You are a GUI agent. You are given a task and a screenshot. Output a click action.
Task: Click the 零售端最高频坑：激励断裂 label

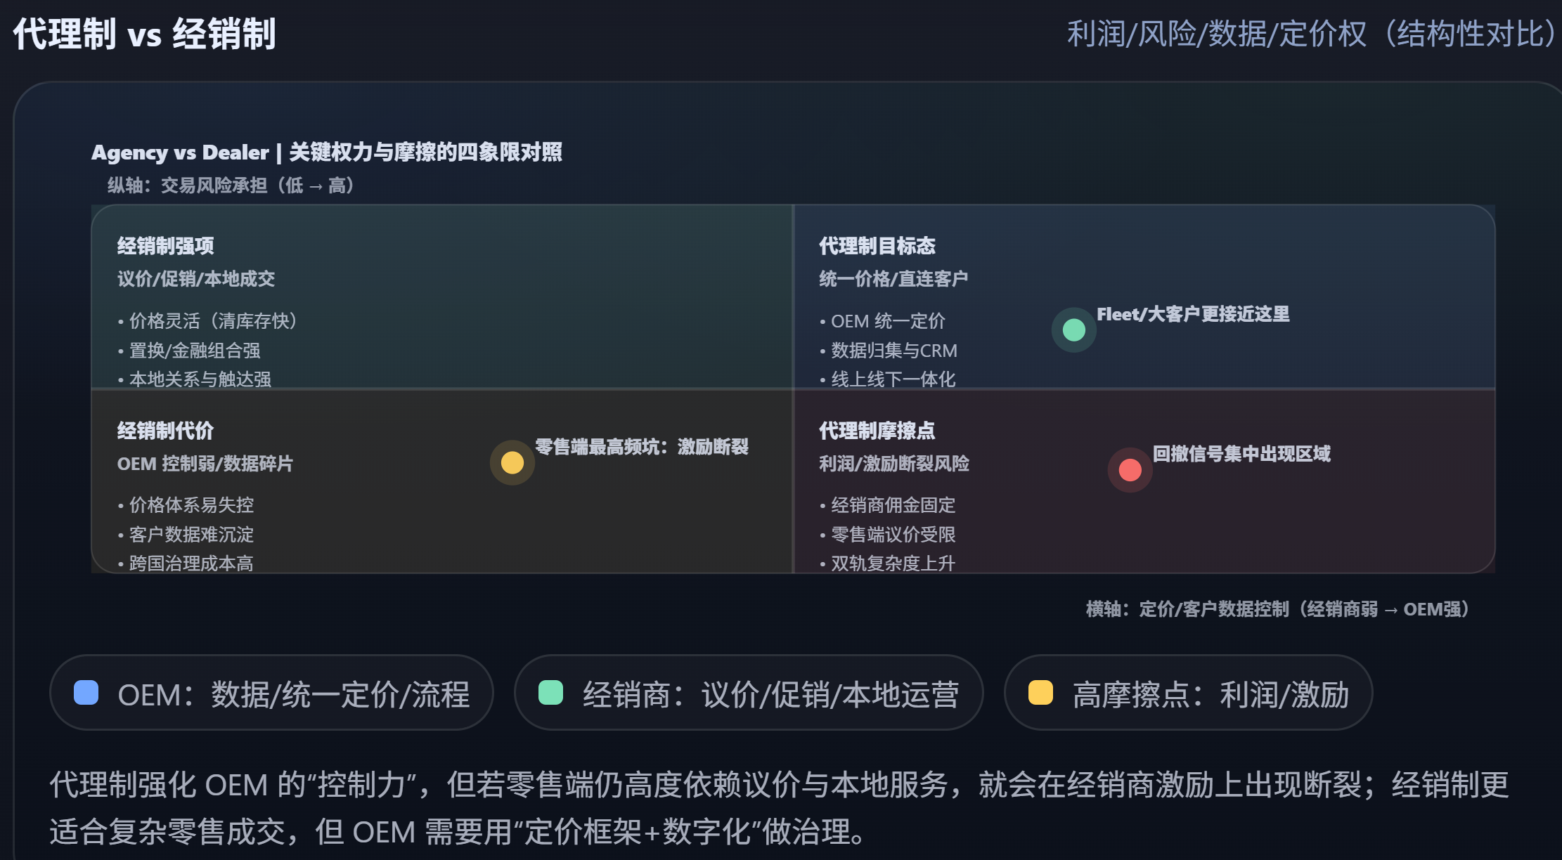(641, 447)
